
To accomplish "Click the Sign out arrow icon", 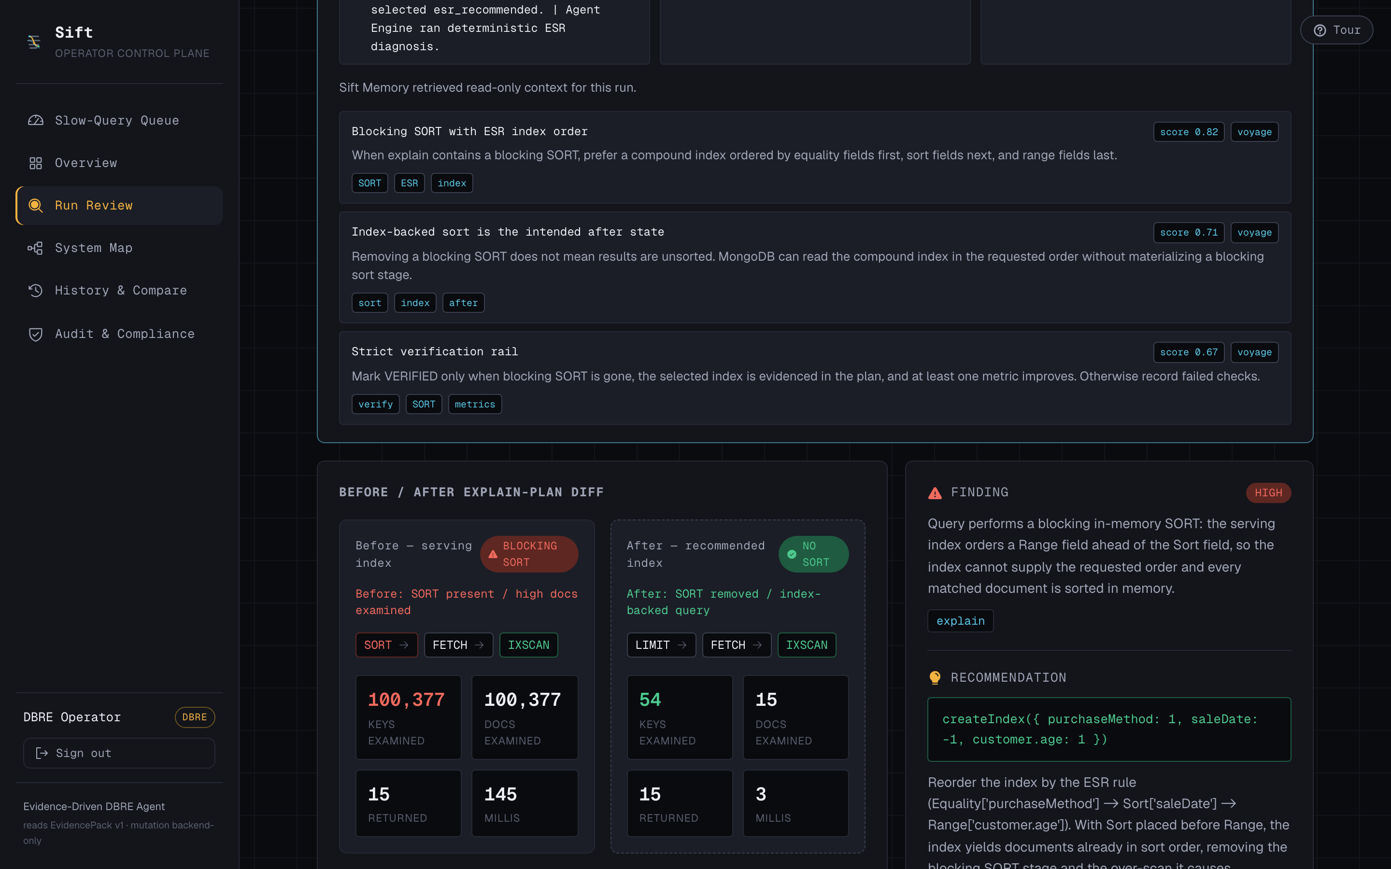I will tap(42, 753).
